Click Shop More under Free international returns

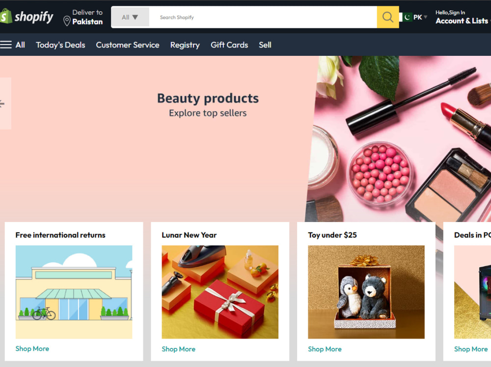pos(32,348)
